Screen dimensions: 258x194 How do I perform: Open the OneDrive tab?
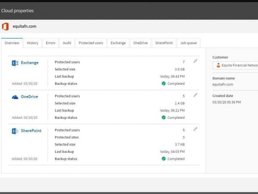point(140,43)
